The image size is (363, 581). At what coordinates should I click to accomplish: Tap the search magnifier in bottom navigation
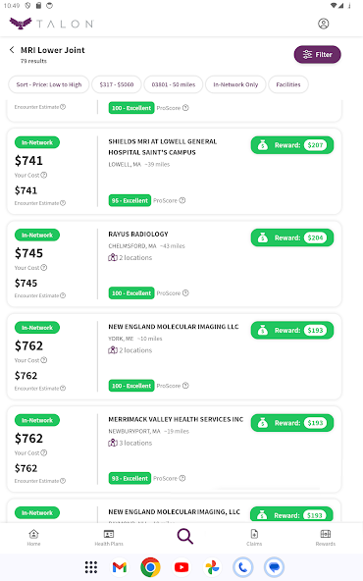pos(184,536)
